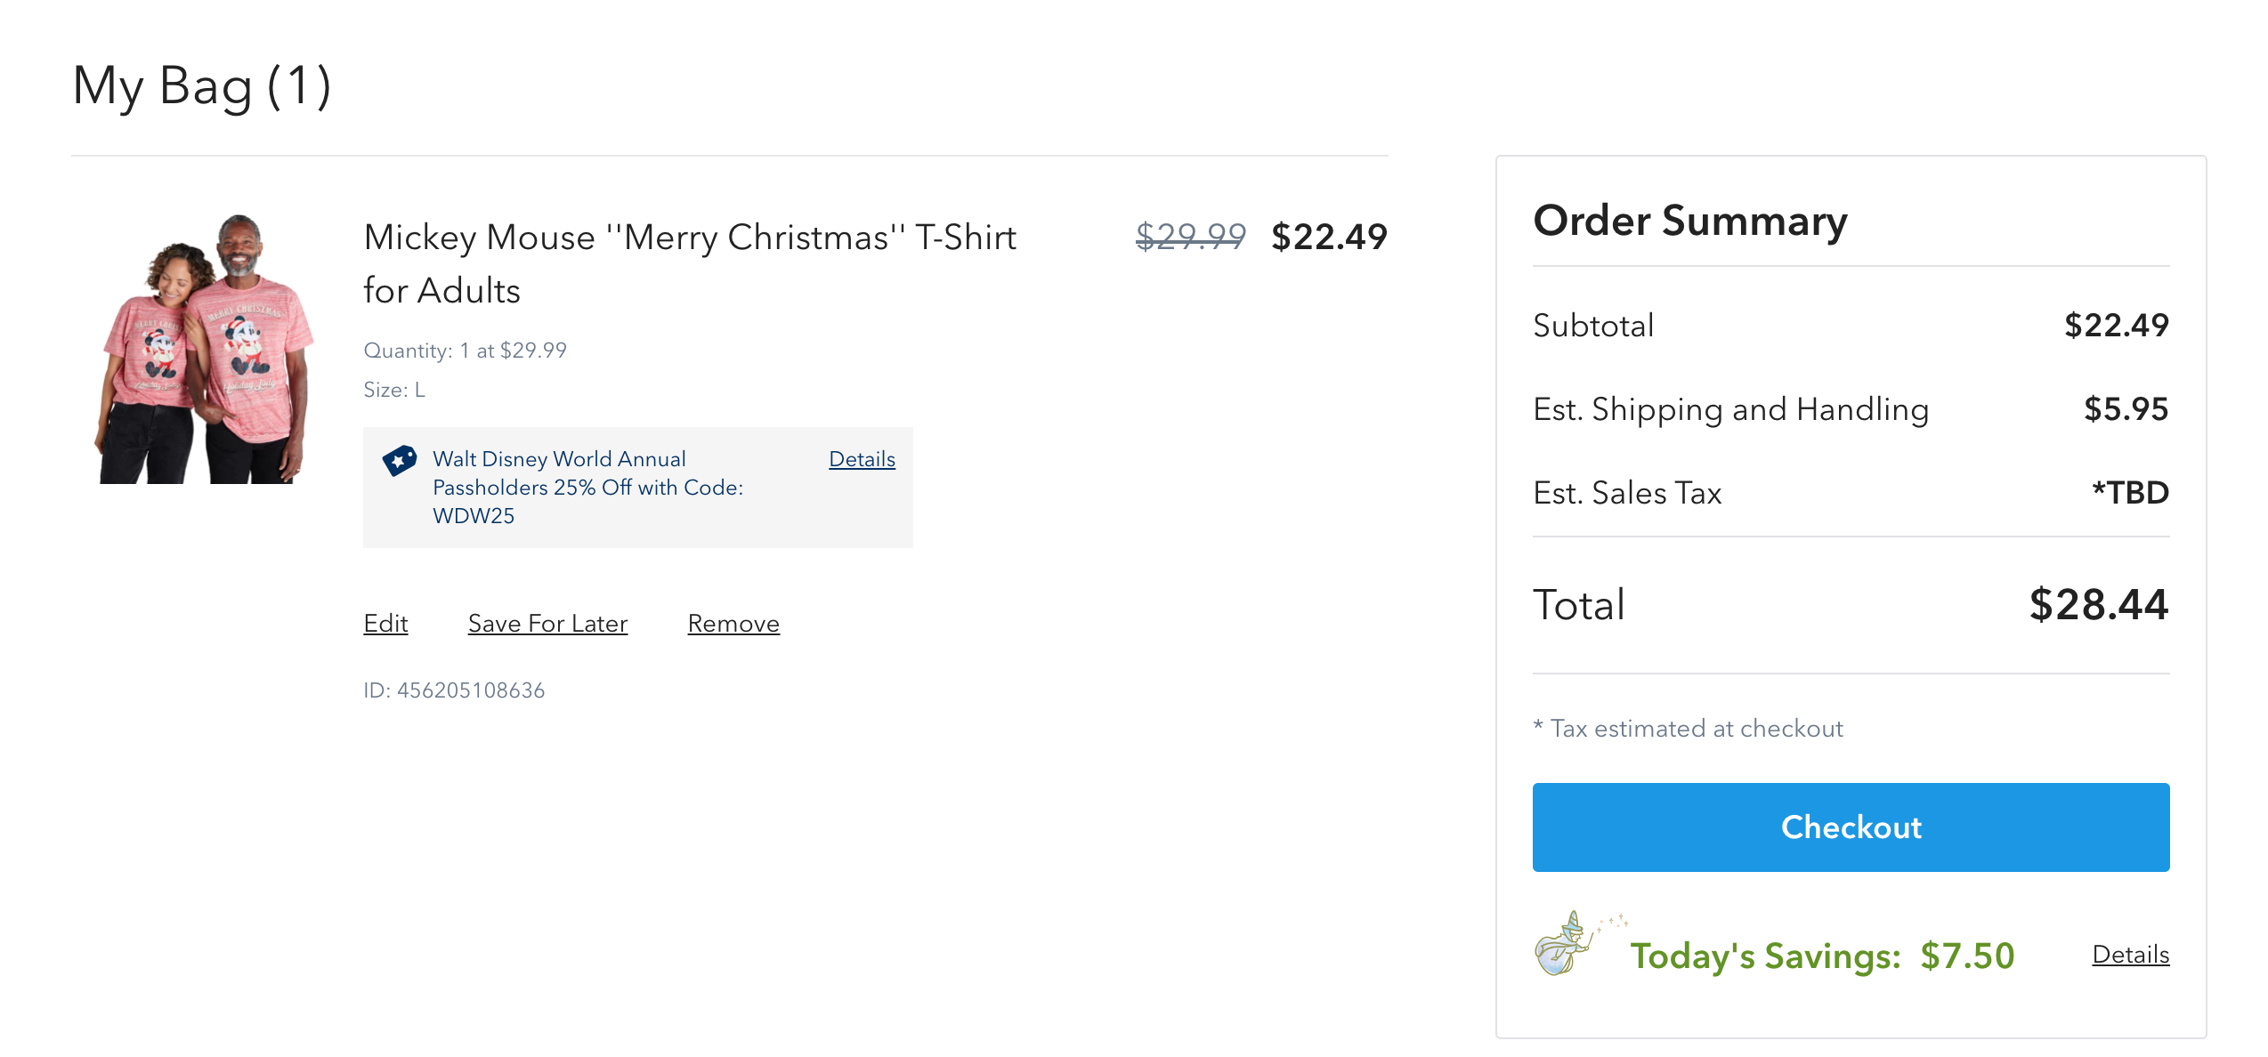
Task: Remove the T-Shirt from the bag
Action: coord(733,624)
